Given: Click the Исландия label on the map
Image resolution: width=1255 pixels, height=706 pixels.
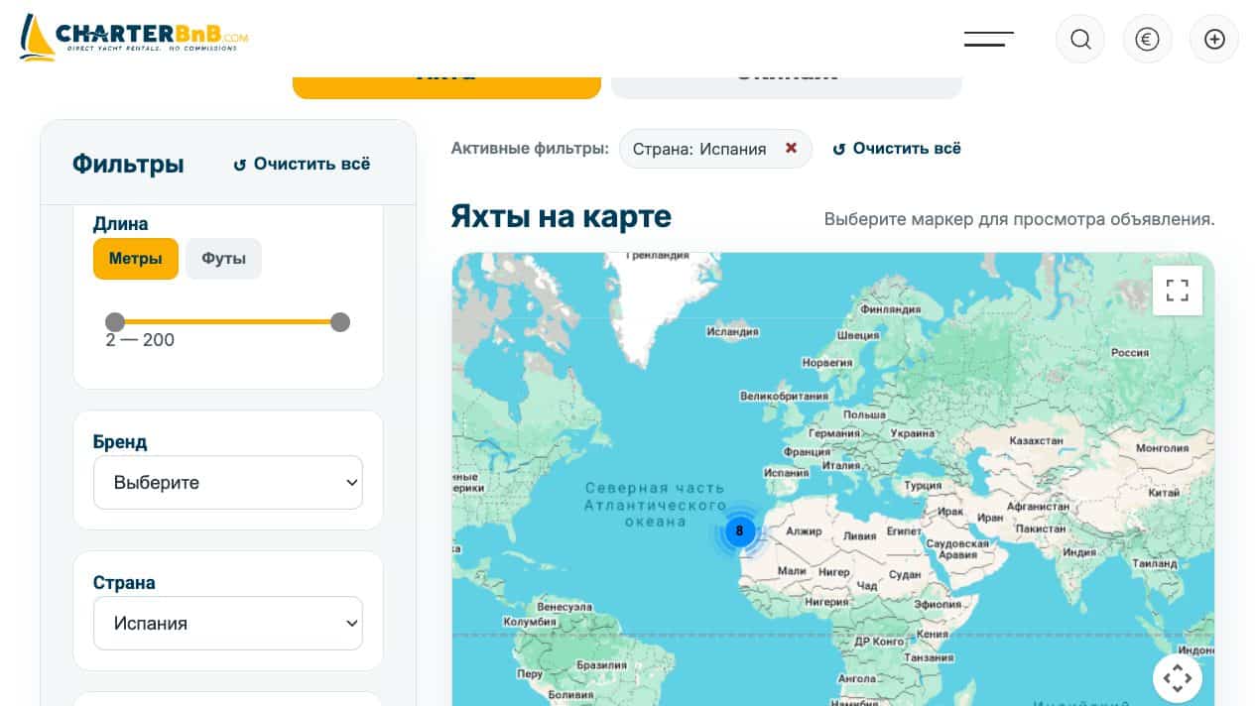Looking at the screenshot, I should 733,332.
